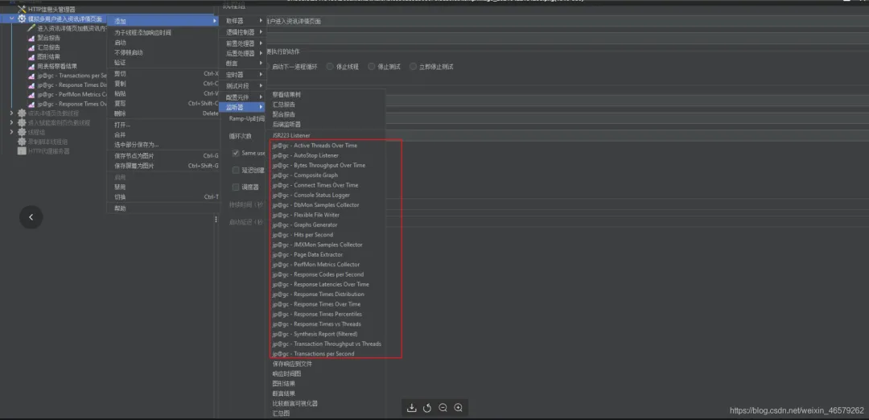Open the 断言 submenu

point(243,64)
